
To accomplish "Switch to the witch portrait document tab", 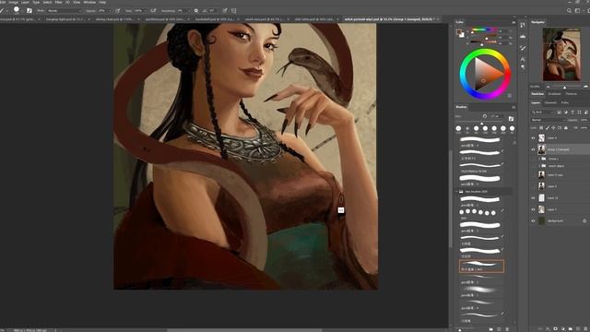I will (x=390, y=18).
